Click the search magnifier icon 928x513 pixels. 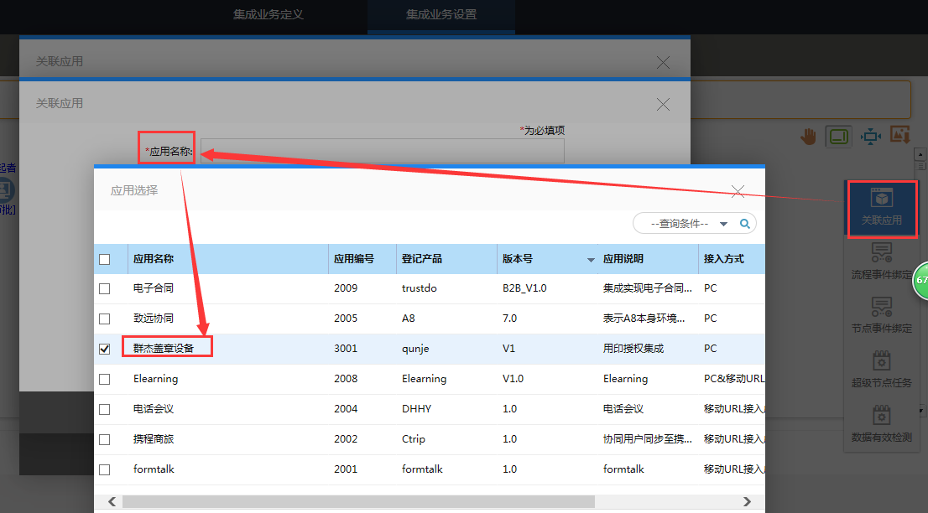[744, 224]
